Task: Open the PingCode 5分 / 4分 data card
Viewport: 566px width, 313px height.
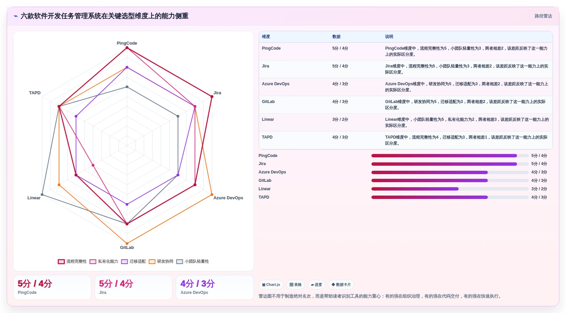Action: [x=52, y=287]
